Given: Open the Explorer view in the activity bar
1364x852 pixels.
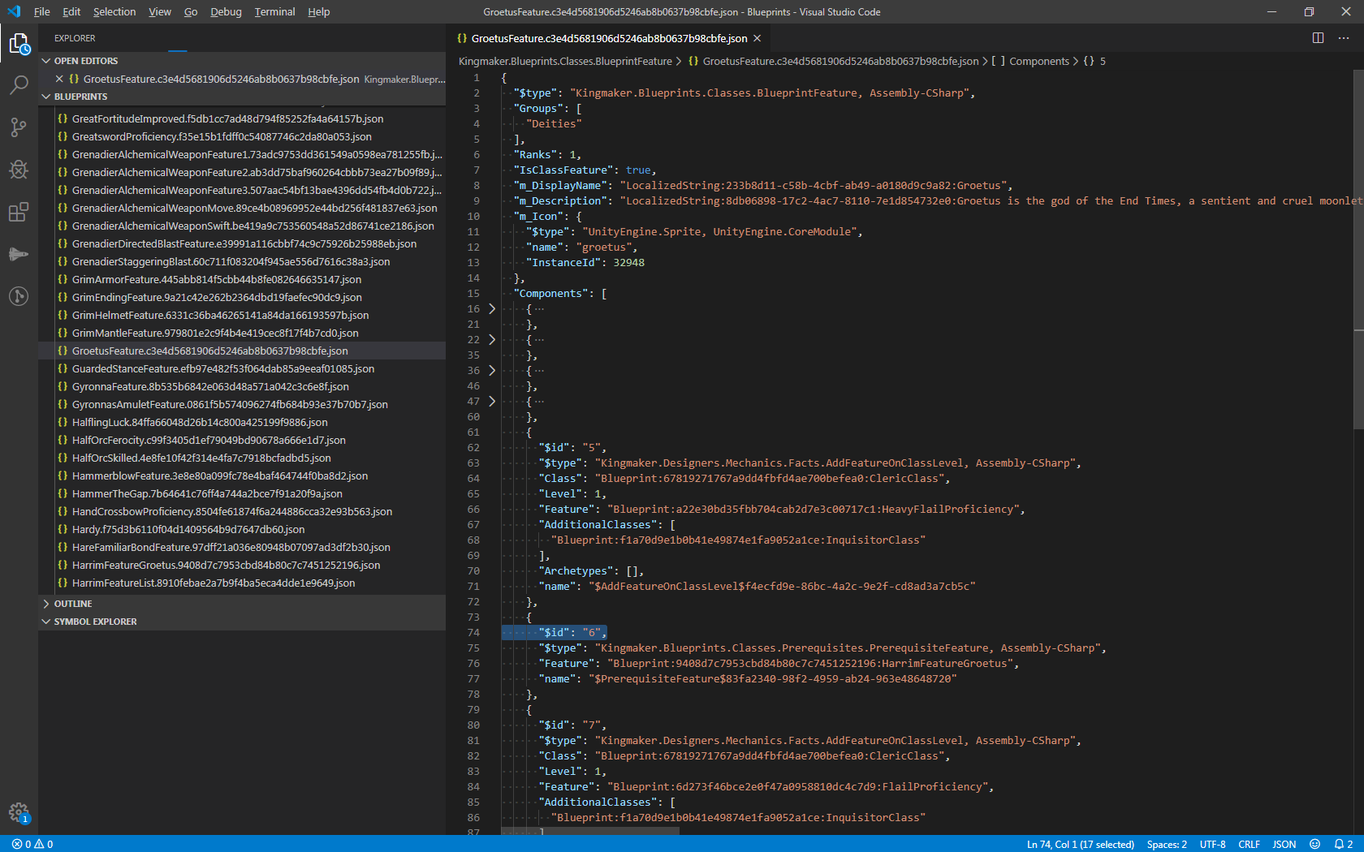Looking at the screenshot, I should point(19,44).
